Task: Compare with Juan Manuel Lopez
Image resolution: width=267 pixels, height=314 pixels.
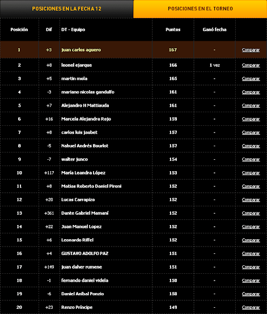Action: click(x=251, y=227)
